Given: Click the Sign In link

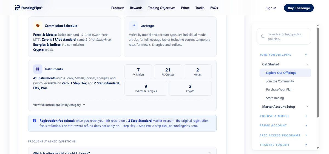Looking at the screenshot, I should click(x=271, y=8).
